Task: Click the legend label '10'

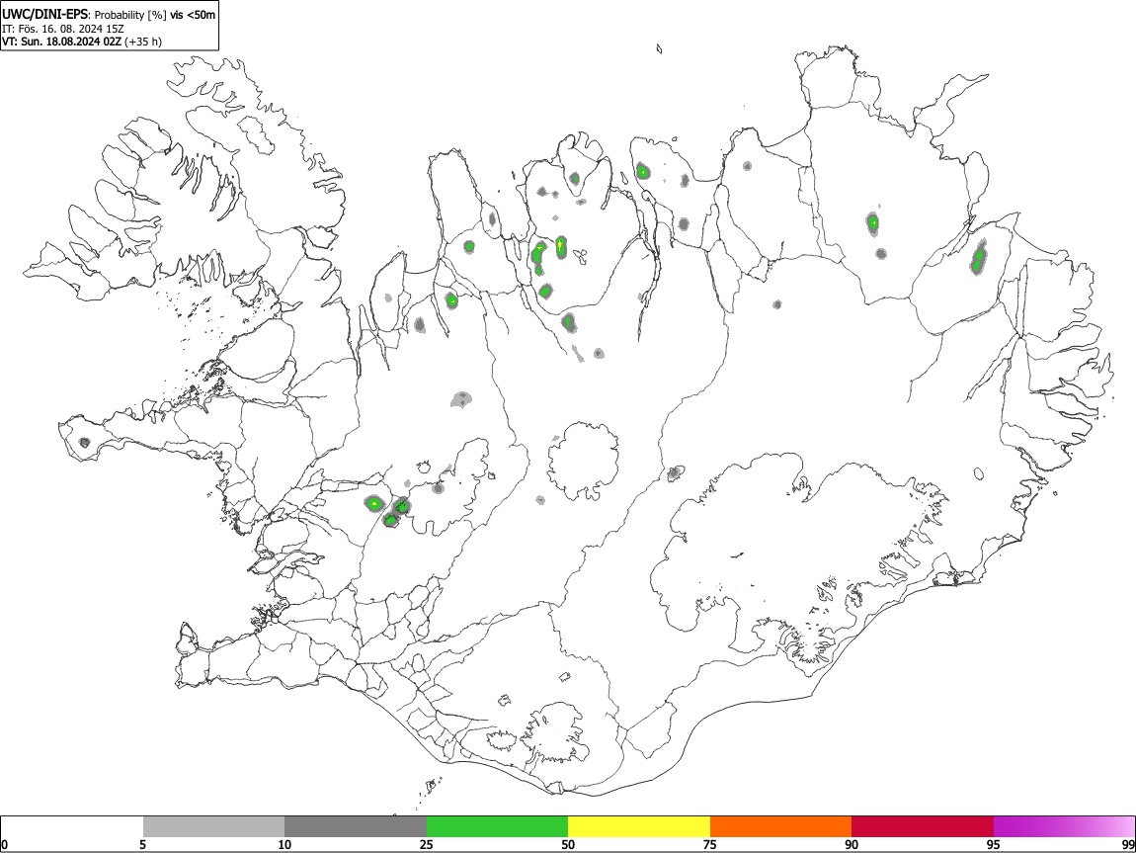Action: click(x=284, y=844)
